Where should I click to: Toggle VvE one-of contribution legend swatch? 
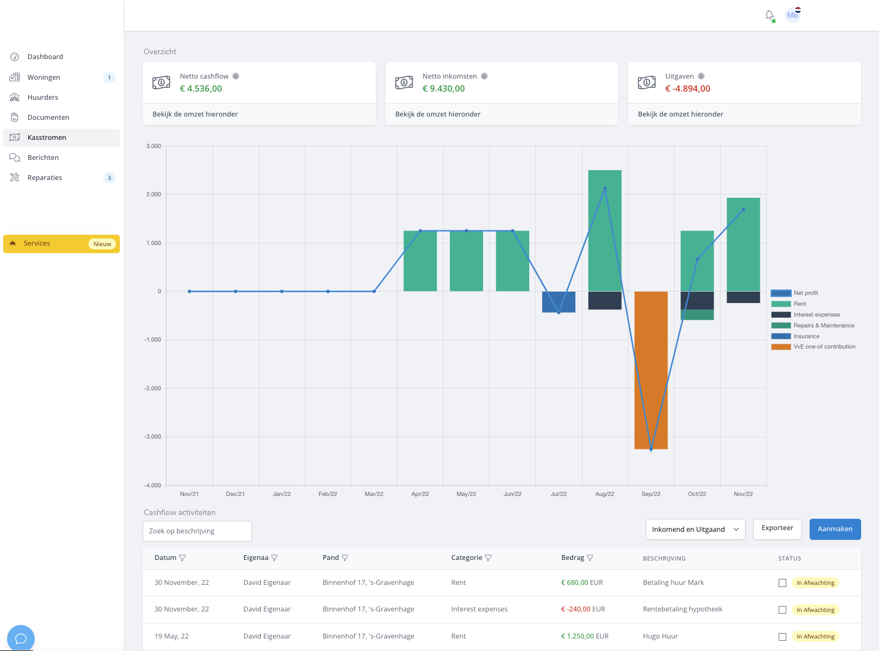781,347
